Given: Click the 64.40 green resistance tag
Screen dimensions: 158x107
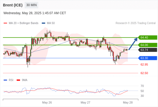Looking at the screenshot, I should (148, 37).
